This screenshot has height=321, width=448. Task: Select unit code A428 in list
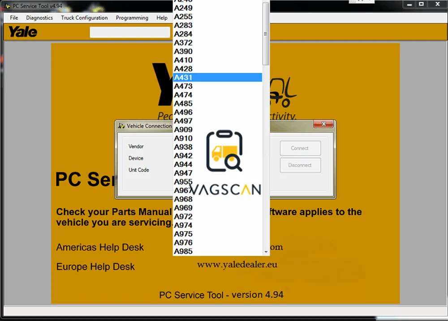tap(217, 69)
